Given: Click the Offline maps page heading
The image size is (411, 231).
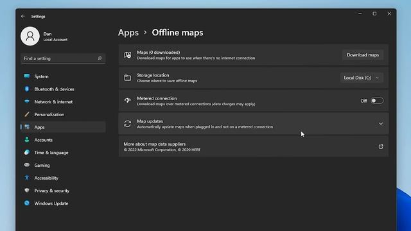Looking at the screenshot, I should click(x=177, y=33).
